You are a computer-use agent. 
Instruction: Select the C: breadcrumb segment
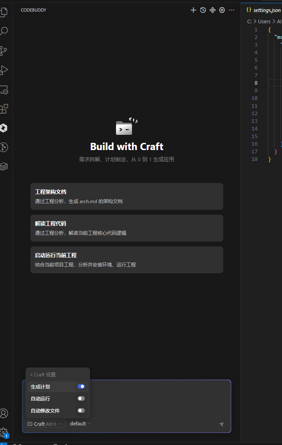coord(249,22)
